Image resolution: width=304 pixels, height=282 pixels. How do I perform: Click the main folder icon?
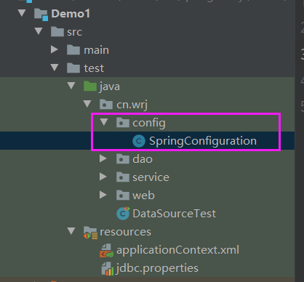click(73, 50)
